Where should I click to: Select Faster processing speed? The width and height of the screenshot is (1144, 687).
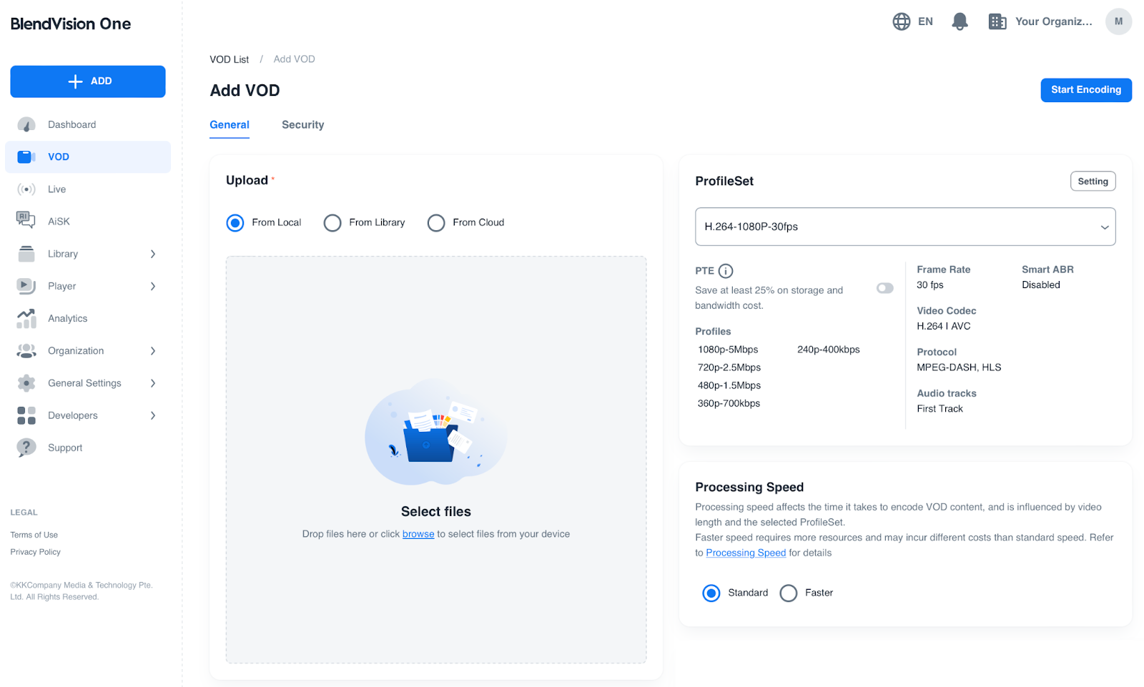point(789,593)
